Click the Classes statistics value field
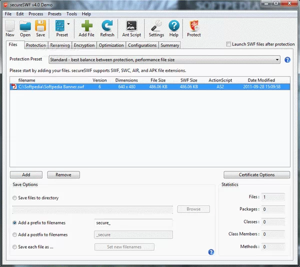Image resolution: width=300 pixels, height=267 pixels. pyautogui.click(x=273, y=222)
